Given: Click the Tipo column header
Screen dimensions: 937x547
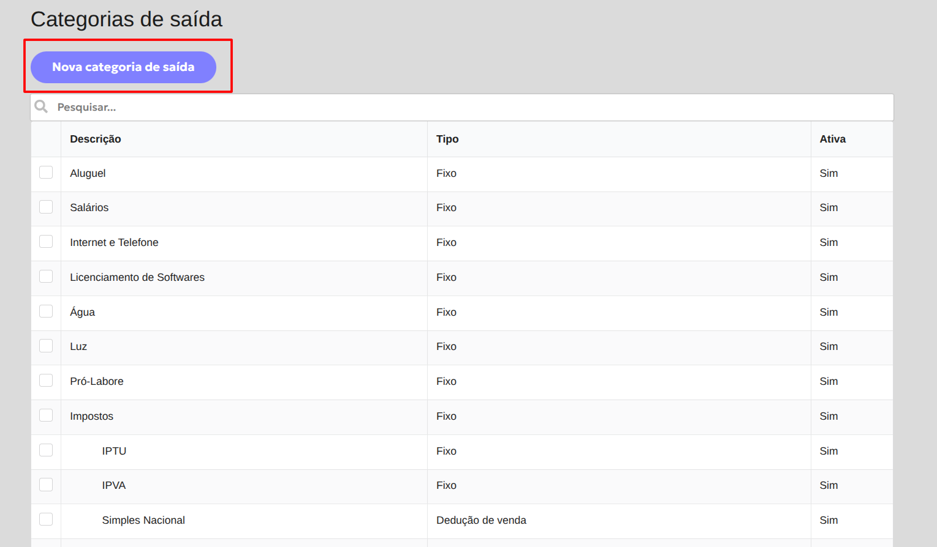Looking at the screenshot, I should click(447, 139).
